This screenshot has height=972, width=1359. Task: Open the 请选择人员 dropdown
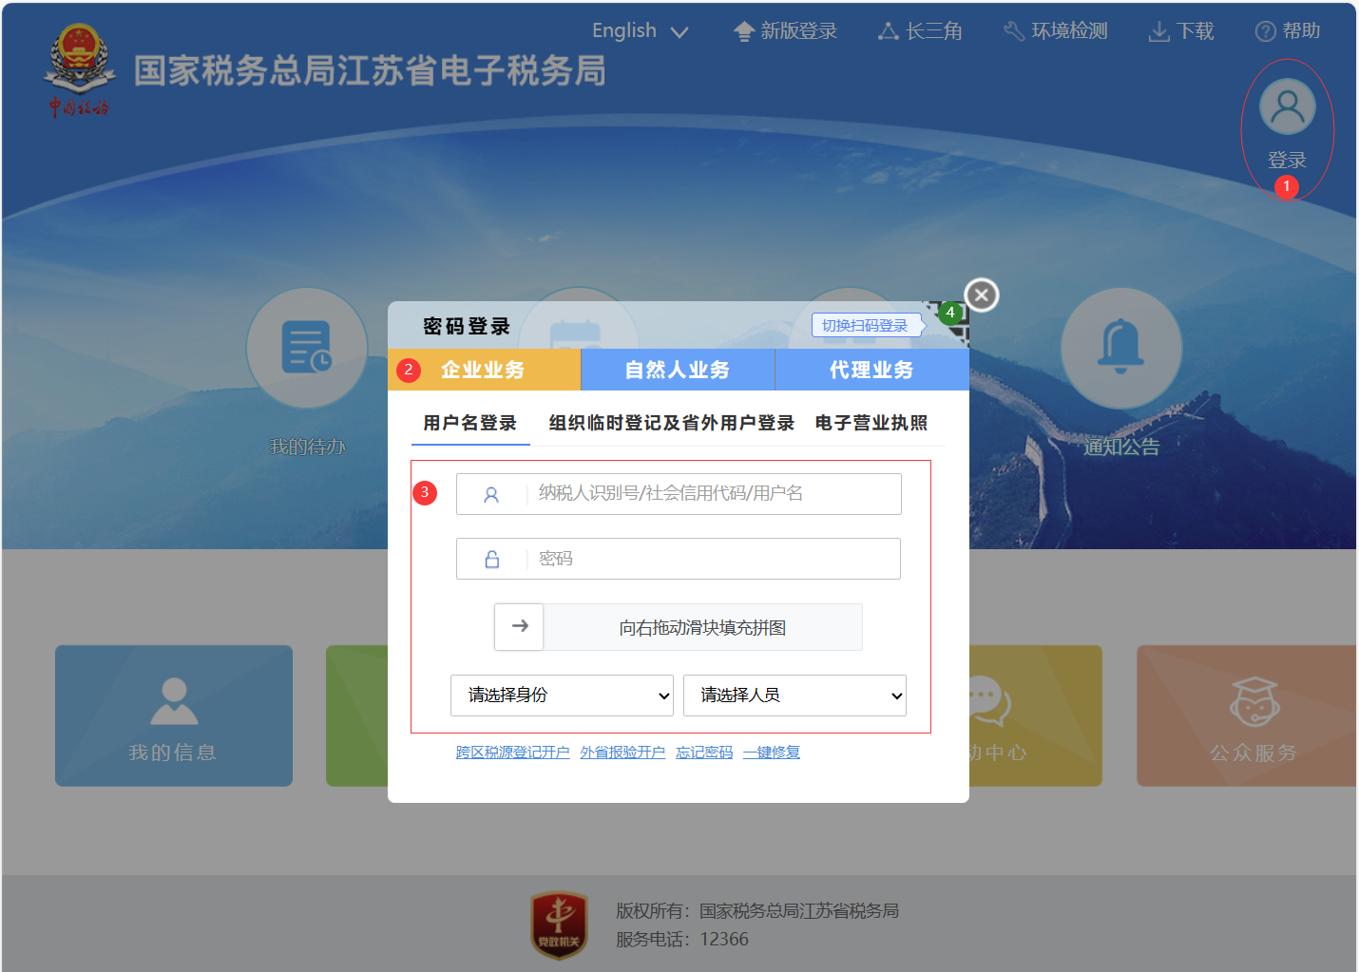click(x=794, y=696)
